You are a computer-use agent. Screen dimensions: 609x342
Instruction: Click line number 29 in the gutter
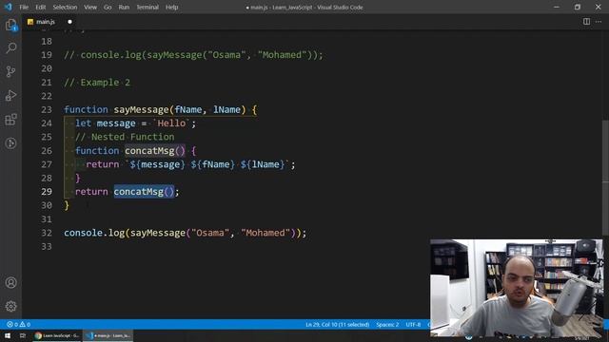coord(47,192)
